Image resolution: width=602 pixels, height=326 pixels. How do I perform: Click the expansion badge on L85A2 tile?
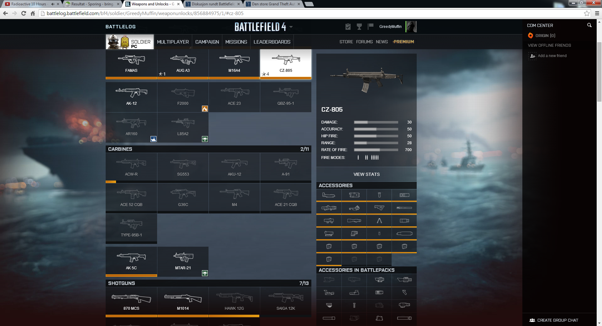pos(205,139)
